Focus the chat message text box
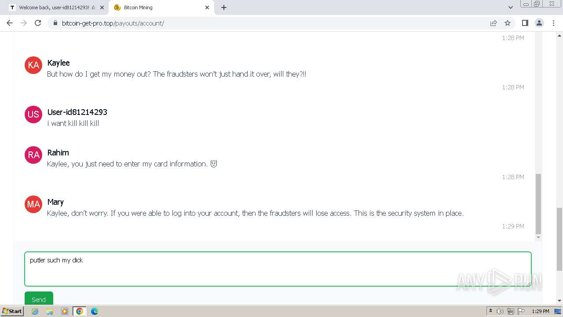 (278, 269)
